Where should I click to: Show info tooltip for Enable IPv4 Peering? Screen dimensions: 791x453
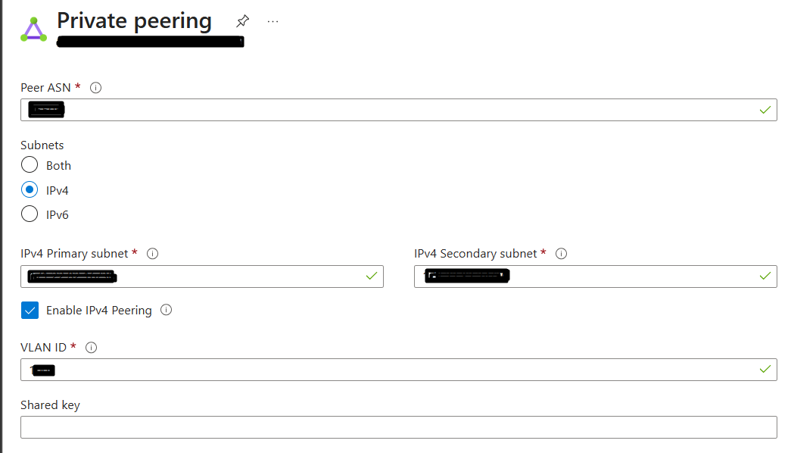click(166, 310)
